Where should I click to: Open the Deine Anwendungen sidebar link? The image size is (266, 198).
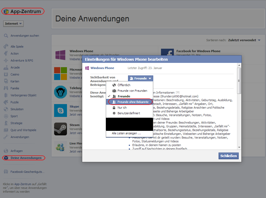pos(26,158)
